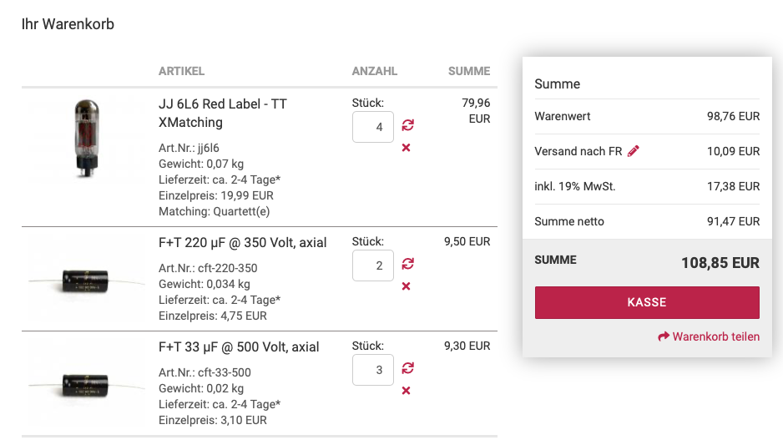Update quantity of F+T 220 µF capacitor

[407, 264]
